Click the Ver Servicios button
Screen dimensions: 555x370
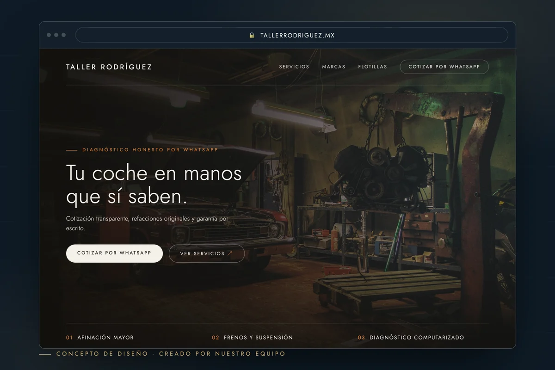[207, 253]
